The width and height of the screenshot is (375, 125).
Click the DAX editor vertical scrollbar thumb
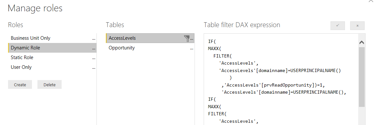click(x=361, y=77)
